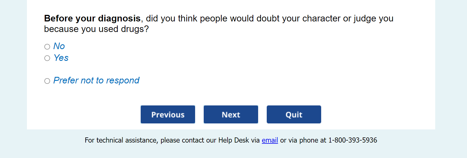The height and width of the screenshot is (158, 467).
Task: Go back with the Previous button
Action: point(168,115)
